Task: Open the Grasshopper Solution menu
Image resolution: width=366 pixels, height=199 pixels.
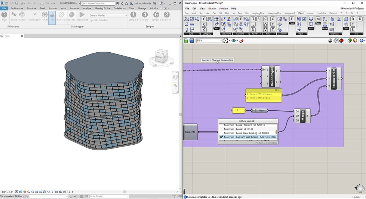Action: (x=224, y=8)
